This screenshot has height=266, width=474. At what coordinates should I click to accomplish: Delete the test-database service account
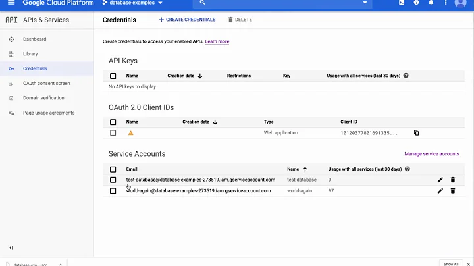[453, 180]
